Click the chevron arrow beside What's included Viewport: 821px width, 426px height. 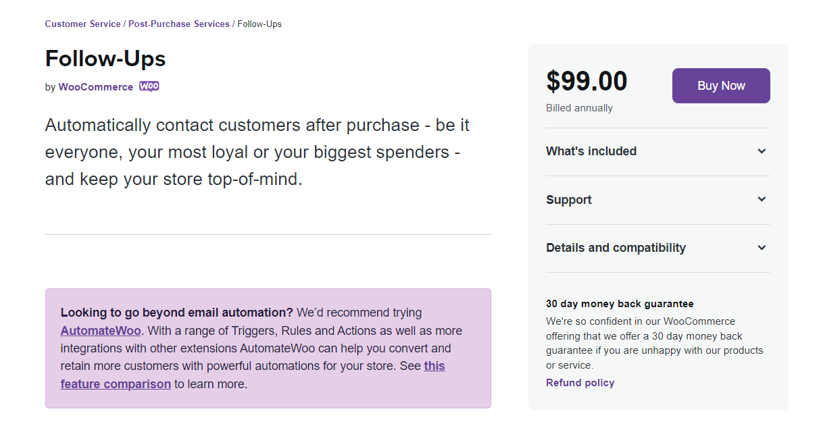[762, 151]
